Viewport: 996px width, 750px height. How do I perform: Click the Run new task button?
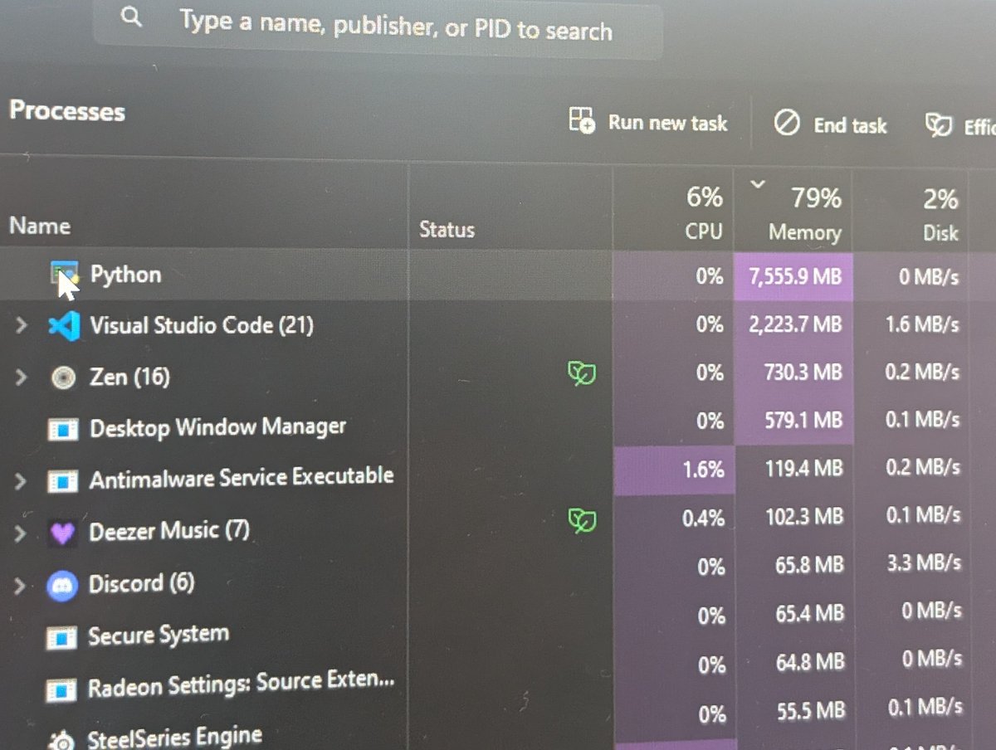648,122
